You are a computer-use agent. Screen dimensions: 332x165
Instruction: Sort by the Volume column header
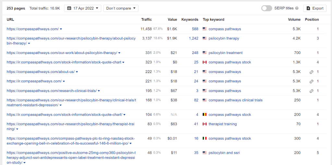294,19
